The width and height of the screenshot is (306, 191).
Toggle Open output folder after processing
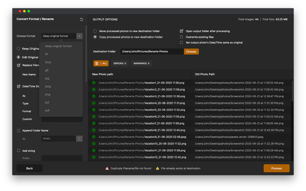pyautogui.click(x=181, y=31)
